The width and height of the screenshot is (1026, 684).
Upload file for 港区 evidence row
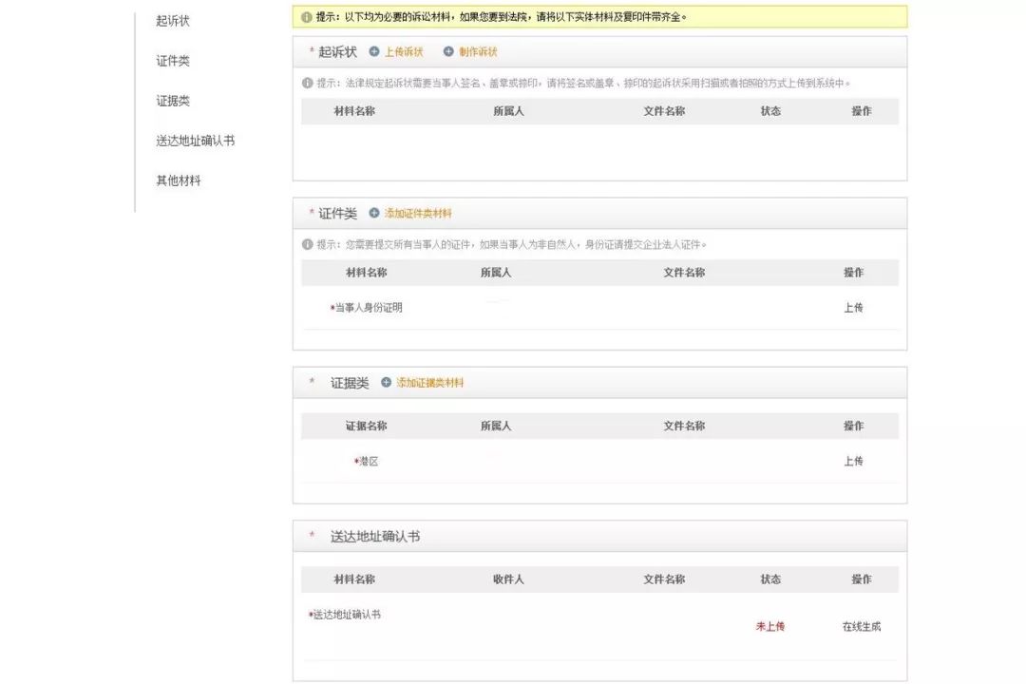click(x=853, y=461)
